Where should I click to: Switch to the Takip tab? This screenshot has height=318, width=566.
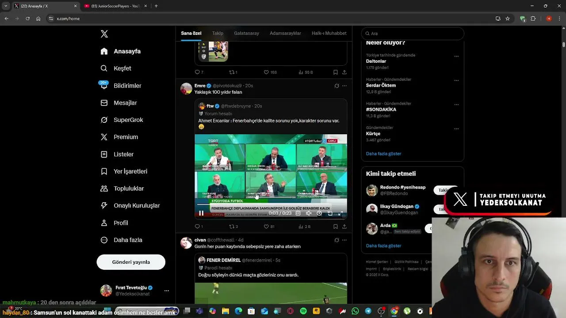pos(218,33)
